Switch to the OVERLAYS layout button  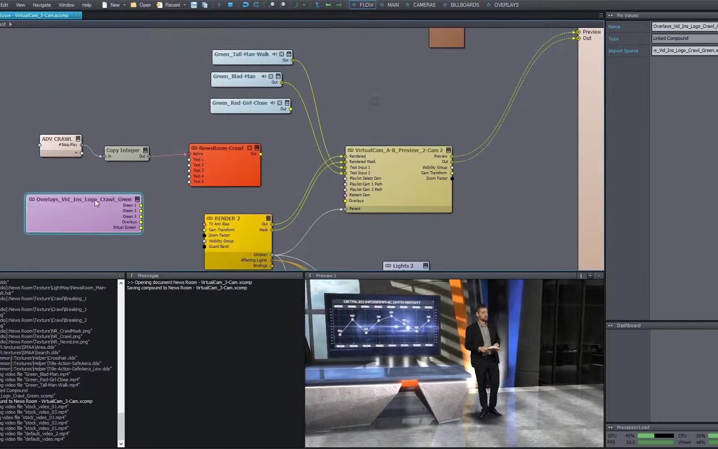[x=506, y=5]
